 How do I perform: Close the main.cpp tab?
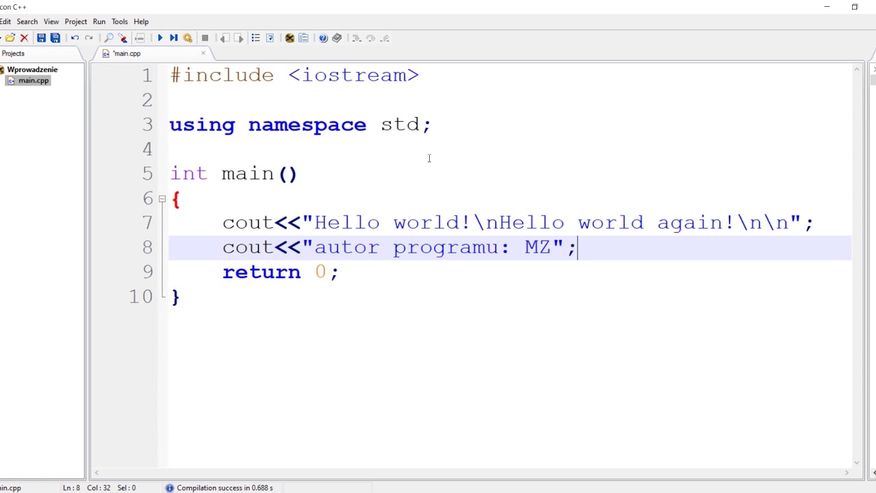click(x=203, y=53)
